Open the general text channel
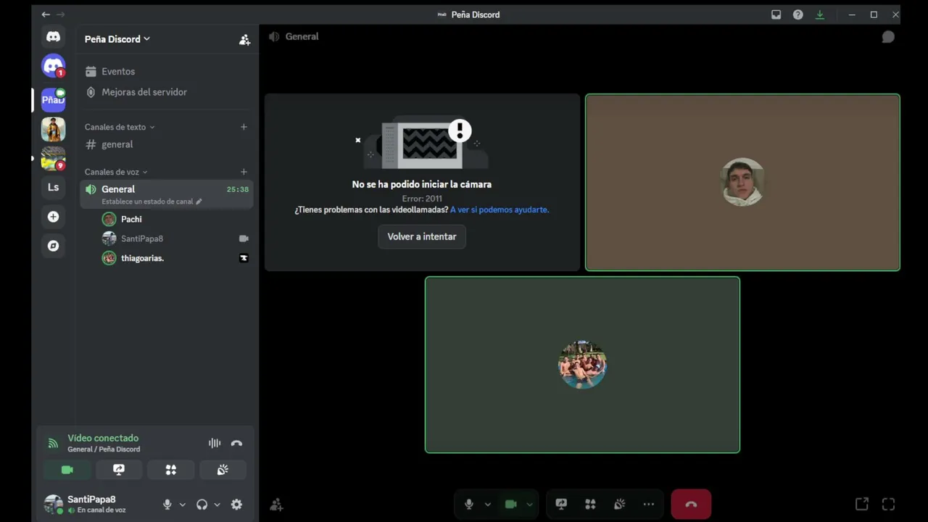Image resolution: width=928 pixels, height=522 pixels. (x=167, y=144)
